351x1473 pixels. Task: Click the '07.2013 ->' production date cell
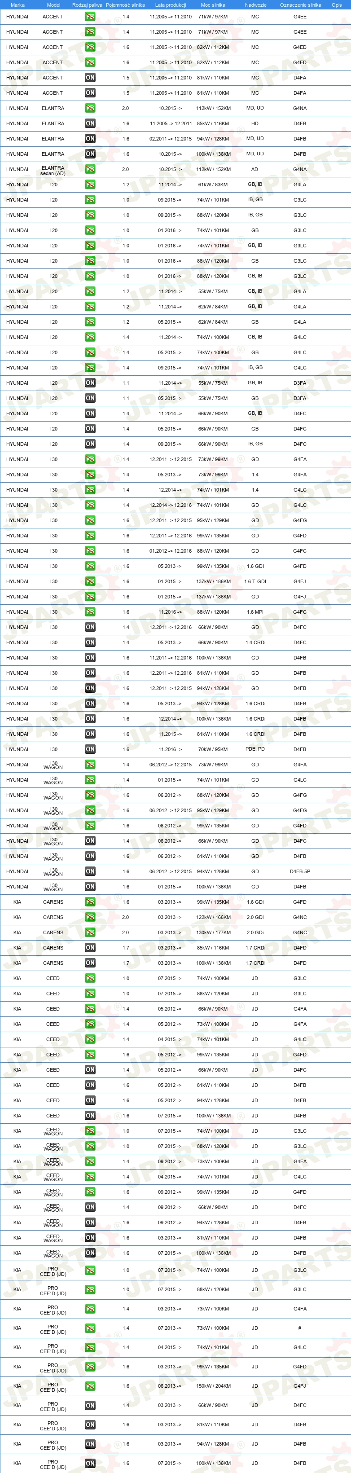(x=170, y=1328)
